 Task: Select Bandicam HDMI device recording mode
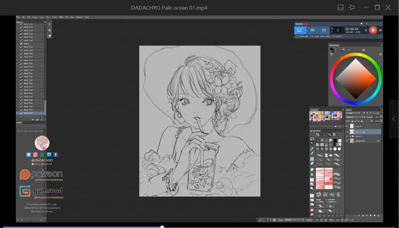pyautogui.click(x=324, y=30)
